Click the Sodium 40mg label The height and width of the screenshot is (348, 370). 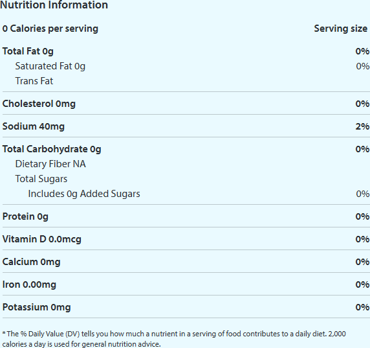pyautogui.click(x=33, y=126)
